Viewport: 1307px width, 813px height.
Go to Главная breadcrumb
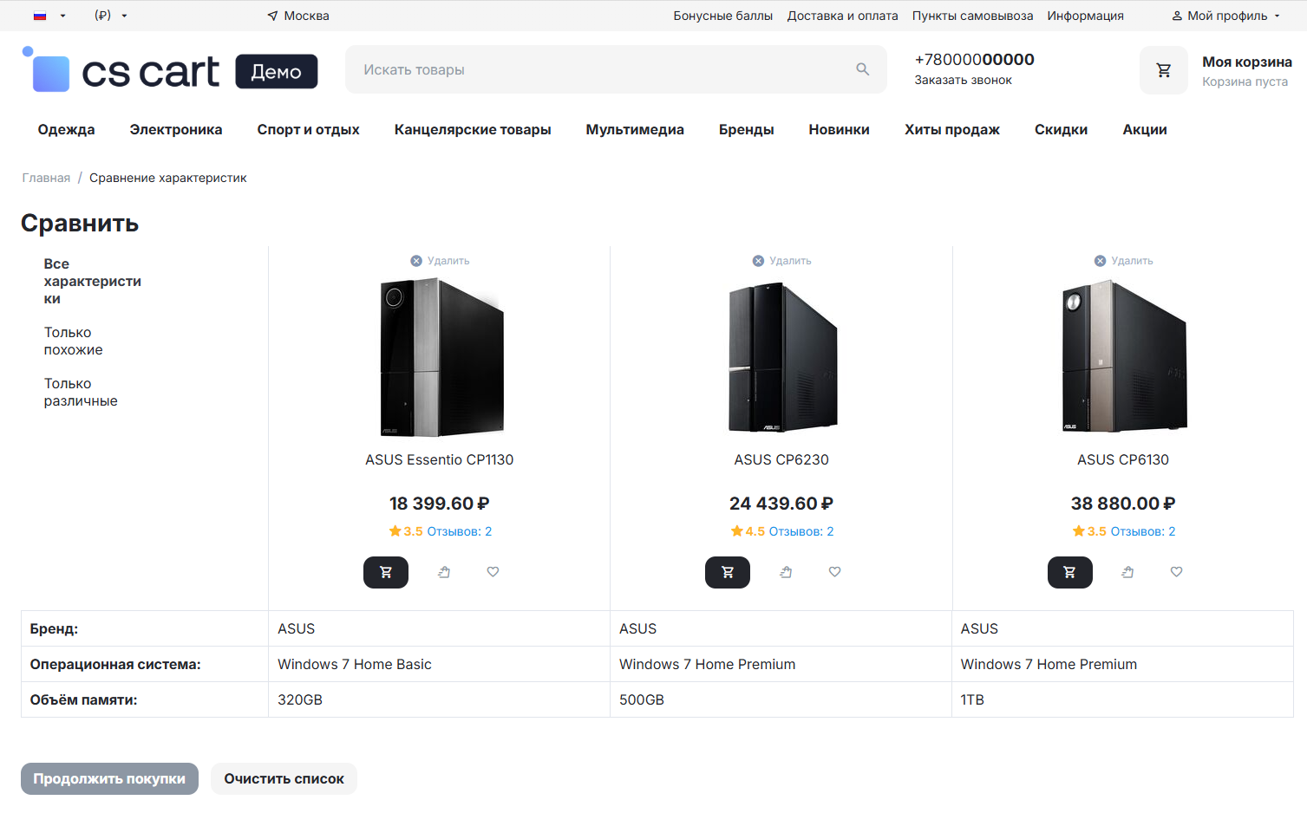pyautogui.click(x=46, y=178)
